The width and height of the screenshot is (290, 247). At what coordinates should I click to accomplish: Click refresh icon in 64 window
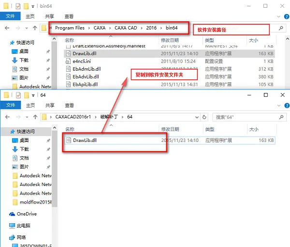(204, 117)
